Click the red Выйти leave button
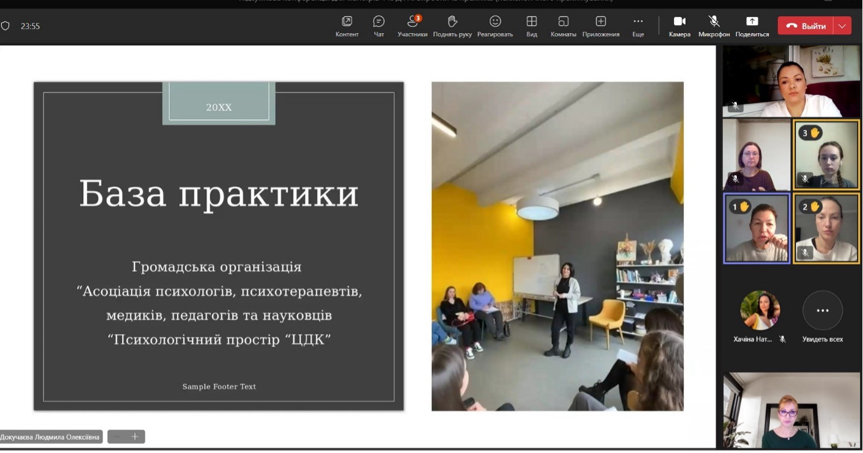Screen dimensions: 863x453 pos(806,26)
